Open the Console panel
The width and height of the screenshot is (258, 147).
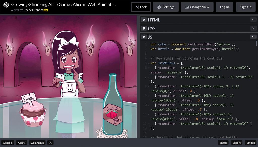tap(8, 143)
